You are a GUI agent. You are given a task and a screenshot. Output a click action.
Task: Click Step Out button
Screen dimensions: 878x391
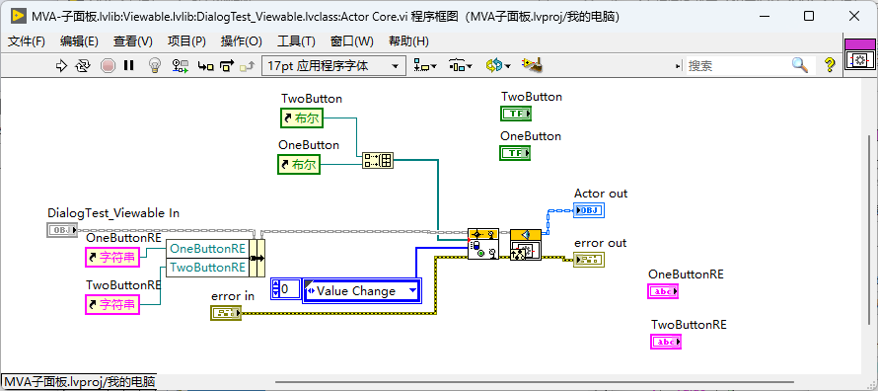(x=248, y=67)
